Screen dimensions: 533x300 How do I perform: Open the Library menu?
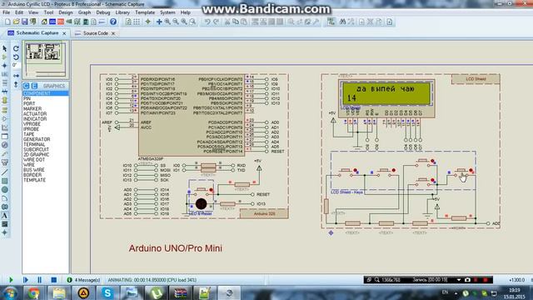[x=122, y=12]
